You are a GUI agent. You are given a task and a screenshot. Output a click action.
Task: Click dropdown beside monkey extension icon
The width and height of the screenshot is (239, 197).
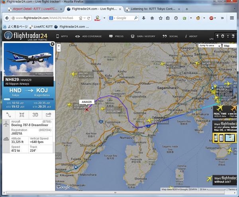coord(204,18)
